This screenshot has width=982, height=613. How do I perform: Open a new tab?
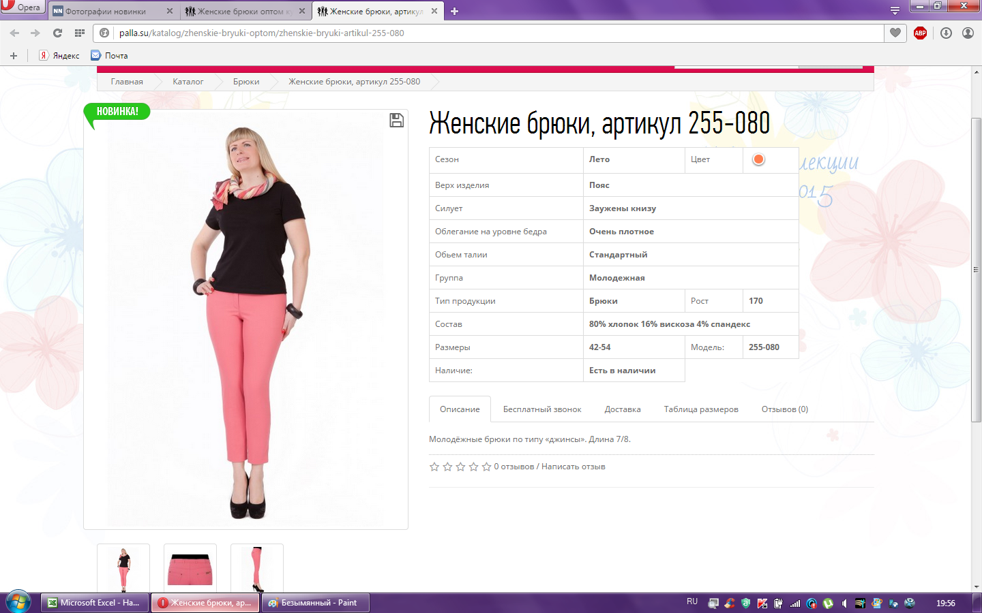point(454,11)
